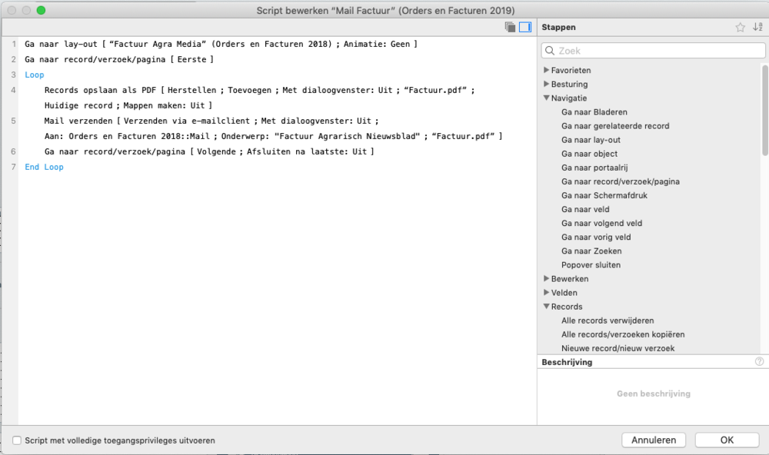Confirm with the OK button

[x=727, y=440]
